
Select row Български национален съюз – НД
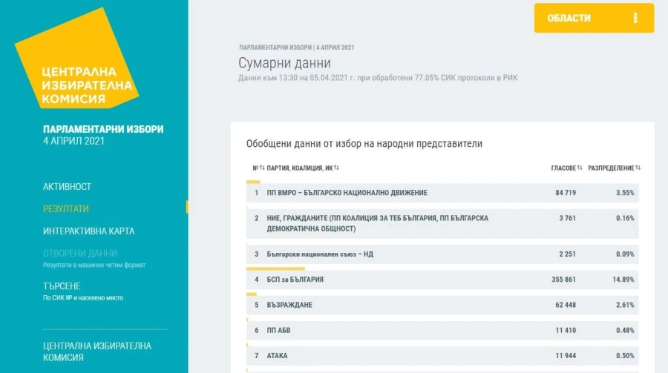pyautogui.click(x=442, y=254)
